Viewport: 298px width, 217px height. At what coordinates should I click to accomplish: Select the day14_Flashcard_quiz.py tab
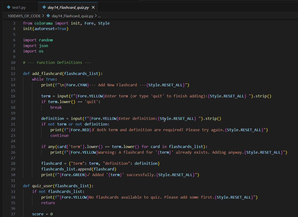[68, 8]
